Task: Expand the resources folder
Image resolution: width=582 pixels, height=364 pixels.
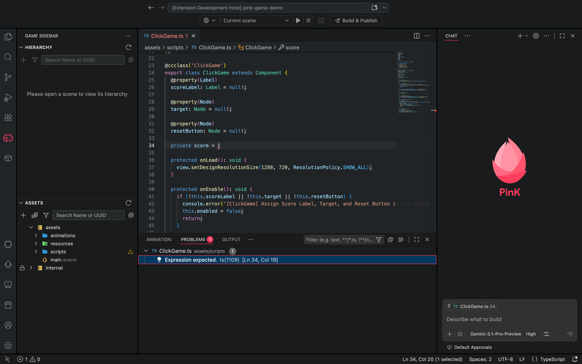Action: 36,243
